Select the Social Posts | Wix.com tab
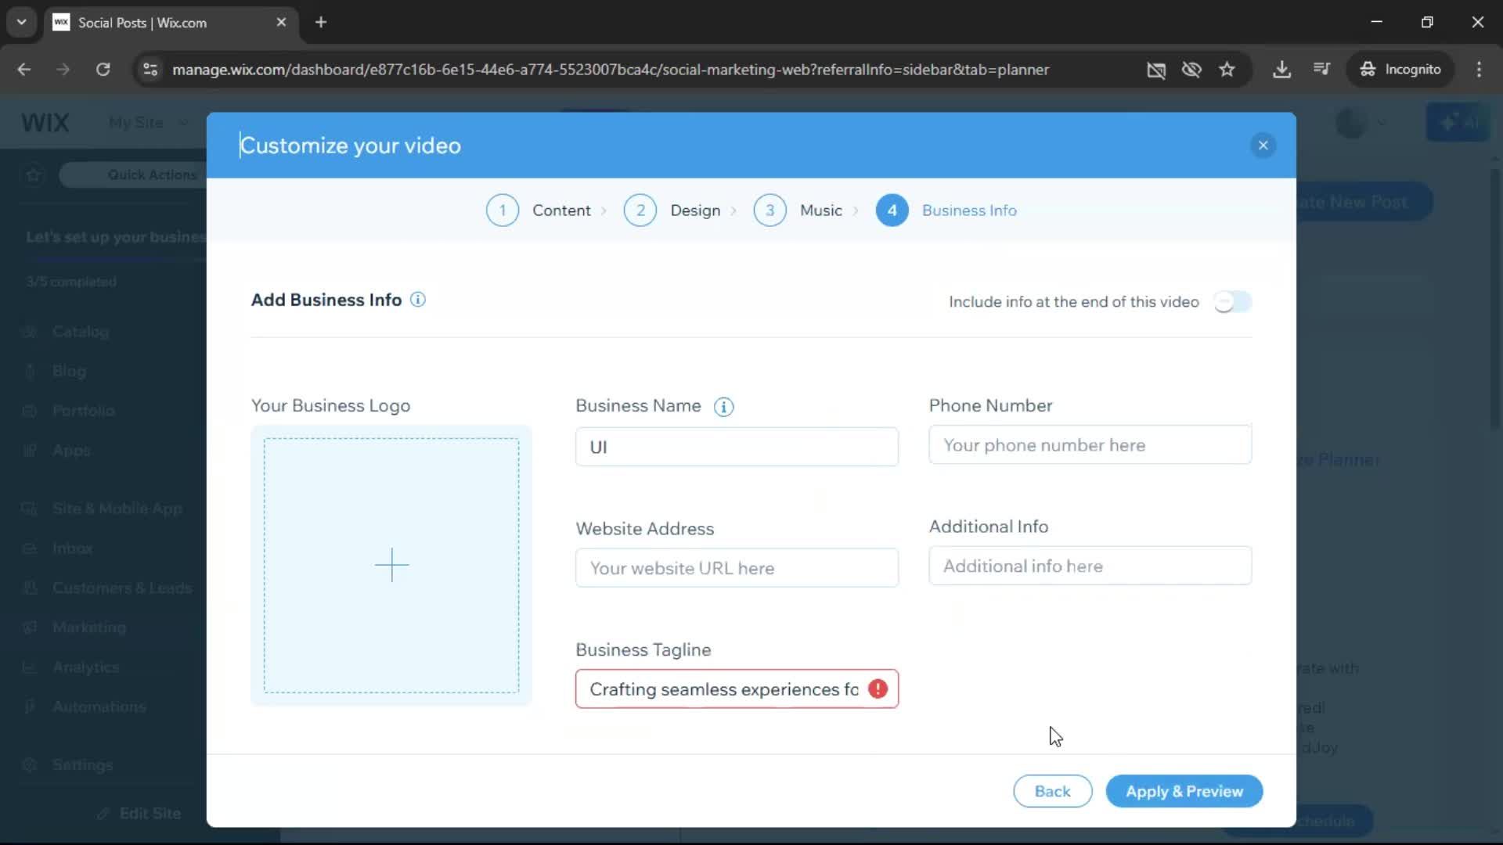This screenshot has height=845, width=1503. point(170,23)
